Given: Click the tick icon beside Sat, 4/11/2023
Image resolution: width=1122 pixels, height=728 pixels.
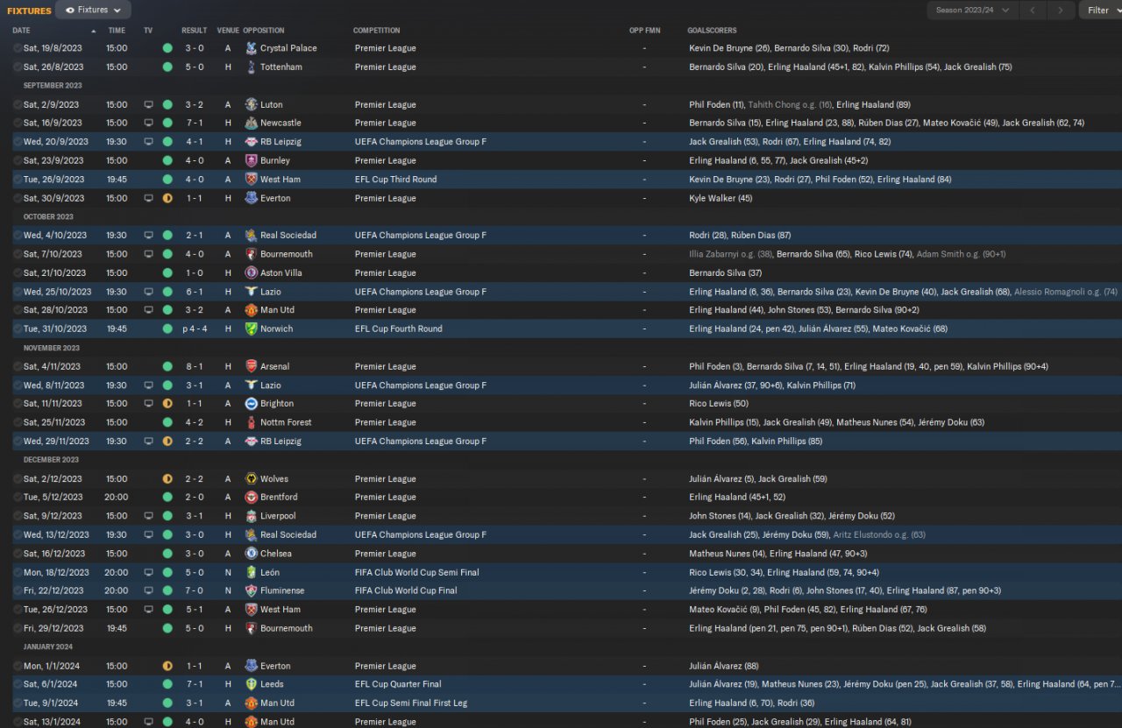Looking at the screenshot, I should [18, 366].
